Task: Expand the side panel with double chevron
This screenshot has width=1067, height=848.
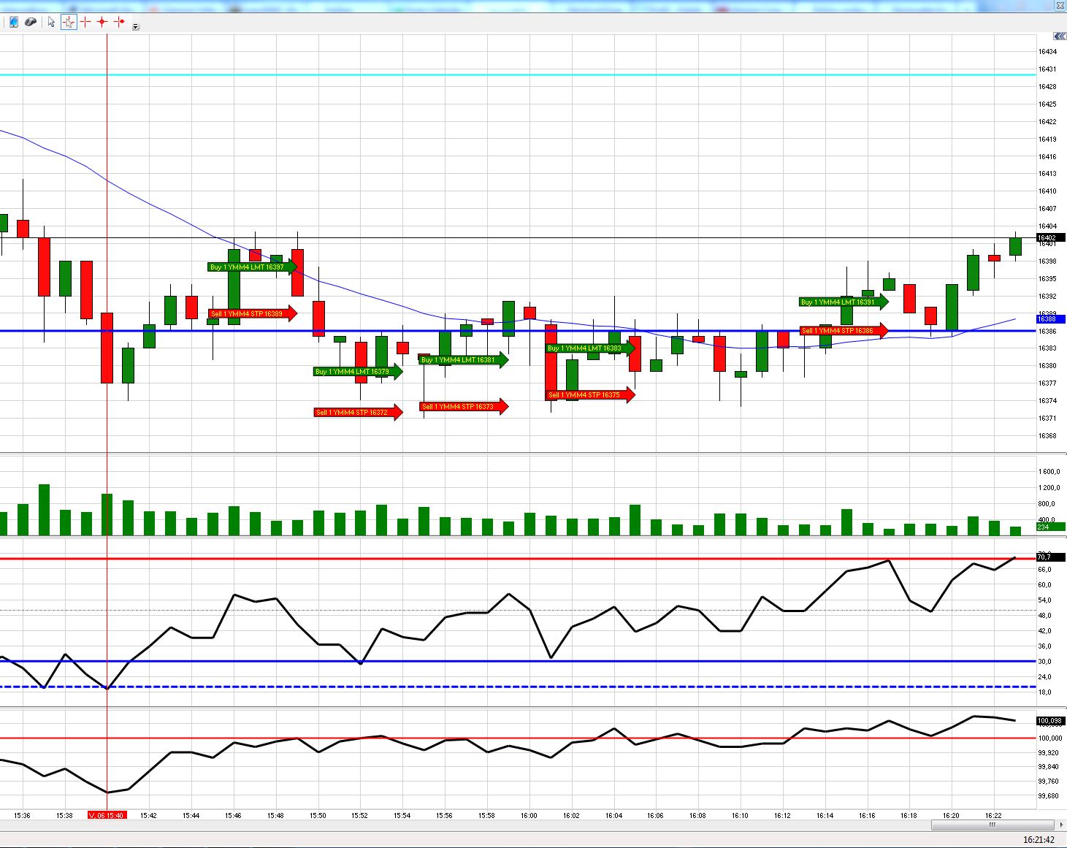Action: (x=1059, y=37)
